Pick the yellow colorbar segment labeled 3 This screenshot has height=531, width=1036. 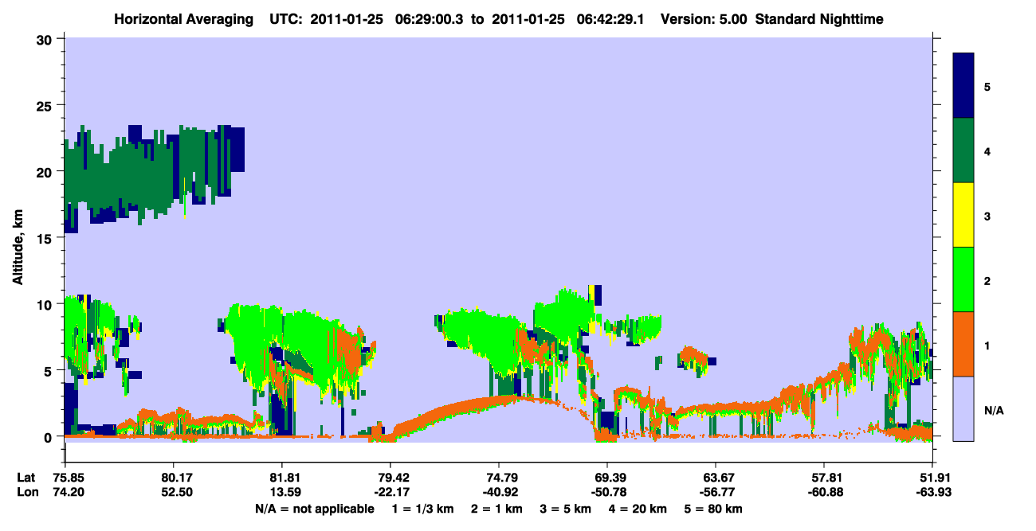[963, 215]
